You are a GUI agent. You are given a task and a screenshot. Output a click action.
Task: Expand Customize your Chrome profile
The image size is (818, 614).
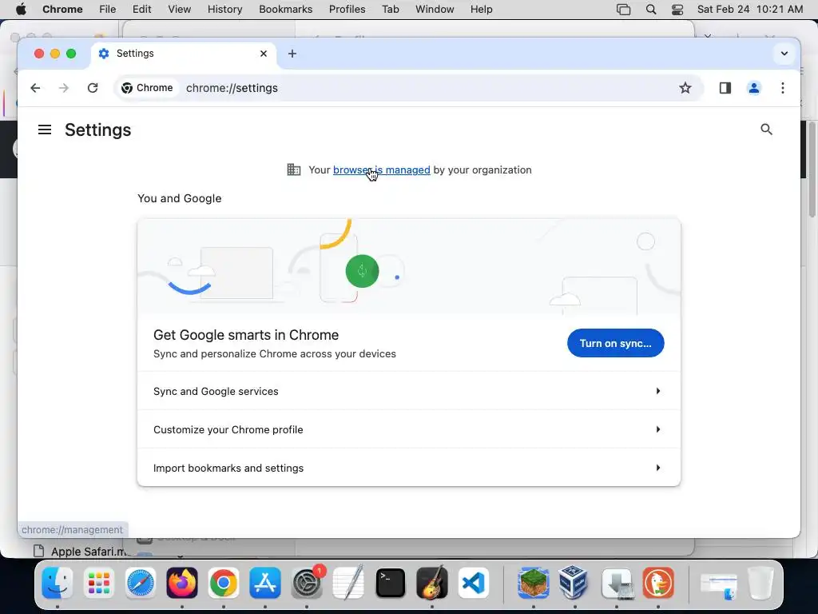coord(408,429)
